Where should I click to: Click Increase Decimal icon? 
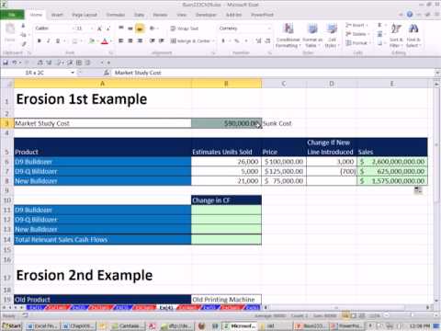(258, 40)
